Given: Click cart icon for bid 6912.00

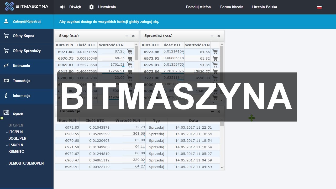Looking at the screenshot, I should pyautogui.click(x=130, y=71).
